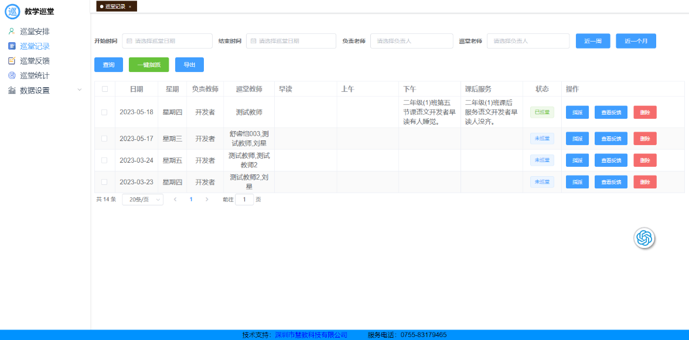Expand the 数据设置 menu chevron
This screenshot has width=689, height=340.
tap(80, 90)
